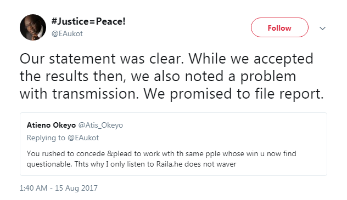
Task: Open the quoted tweet by Atieno Okeyo
Action: coord(173,144)
